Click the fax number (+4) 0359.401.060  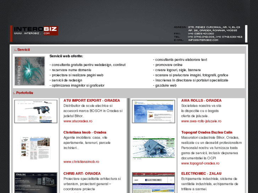[x=201, y=34]
